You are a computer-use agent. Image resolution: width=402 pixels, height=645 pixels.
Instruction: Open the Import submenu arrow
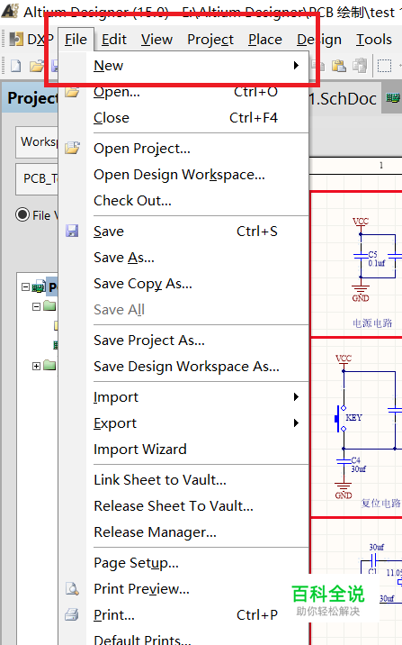coord(296,397)
